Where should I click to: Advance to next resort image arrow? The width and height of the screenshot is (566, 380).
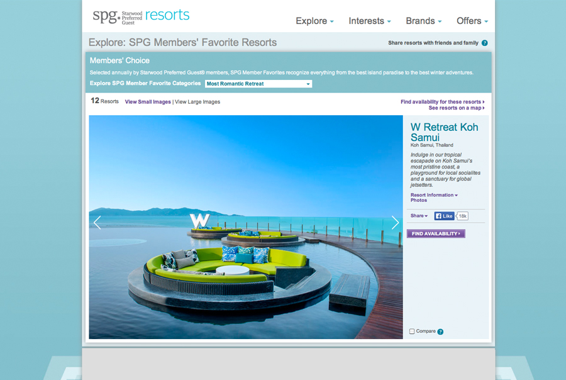395,222
